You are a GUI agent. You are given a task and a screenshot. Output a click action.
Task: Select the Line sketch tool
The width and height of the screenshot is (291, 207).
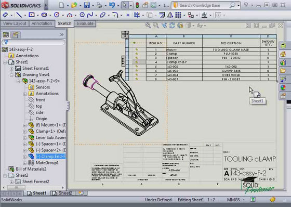(x=19, y=15)
